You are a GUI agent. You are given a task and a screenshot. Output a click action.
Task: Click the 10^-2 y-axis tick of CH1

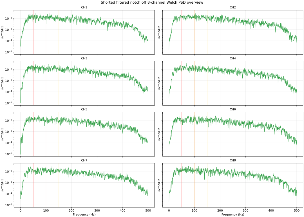(x=9, y=18)
